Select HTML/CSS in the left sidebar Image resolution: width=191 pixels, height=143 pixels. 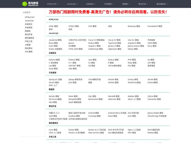tap(30, 17)
